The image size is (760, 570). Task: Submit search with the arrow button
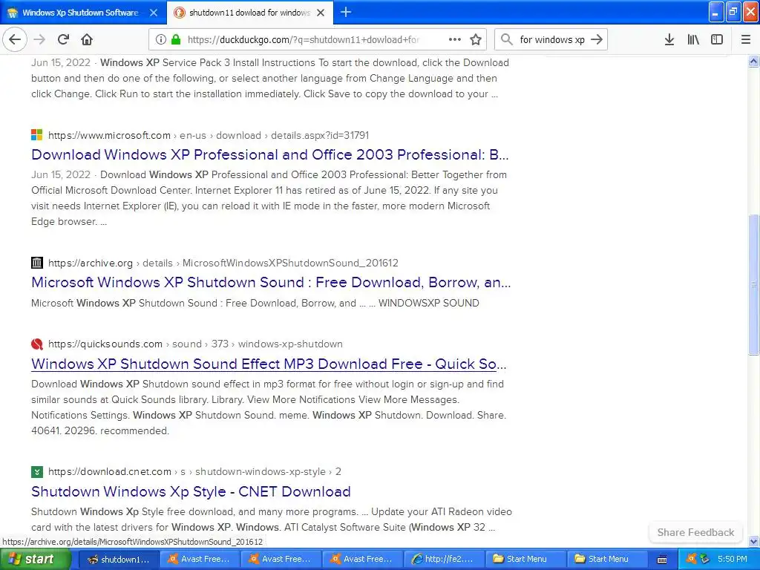pyautogui.click(x=597, y=39)
